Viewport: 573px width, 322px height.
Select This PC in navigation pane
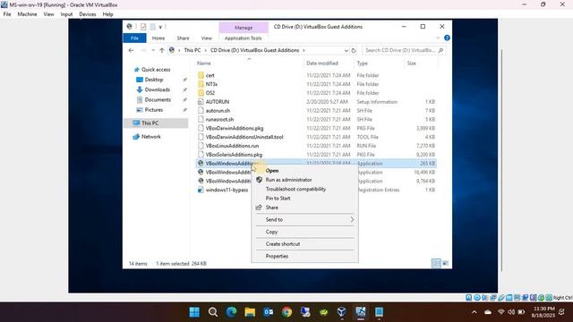pyautogui.click(x=150, y=123)
